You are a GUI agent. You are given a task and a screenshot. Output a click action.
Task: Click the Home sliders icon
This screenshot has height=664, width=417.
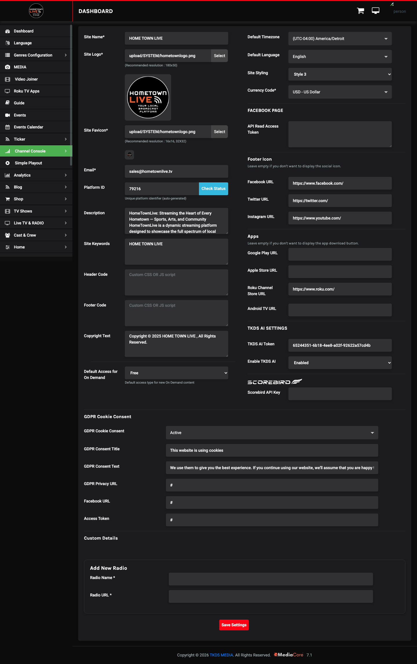[8, 247]
